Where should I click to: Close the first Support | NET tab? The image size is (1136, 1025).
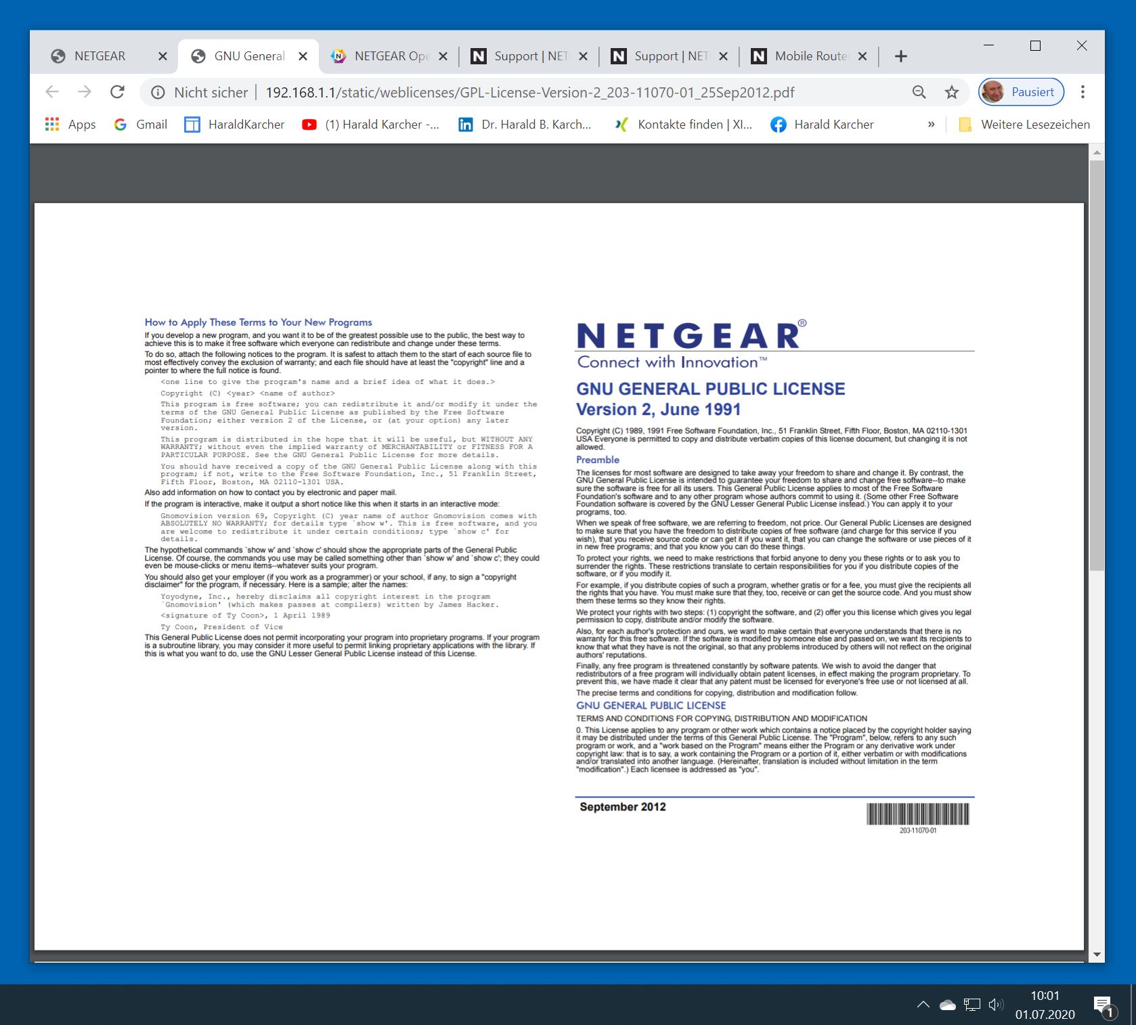click(584, 56)
